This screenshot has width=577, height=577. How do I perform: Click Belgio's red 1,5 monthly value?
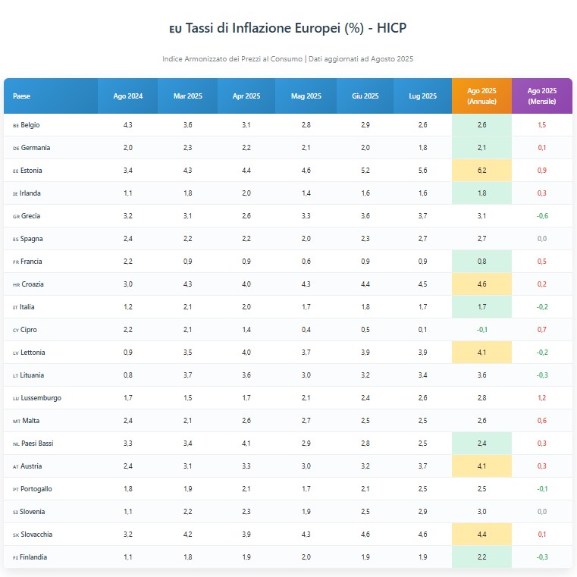541,125
